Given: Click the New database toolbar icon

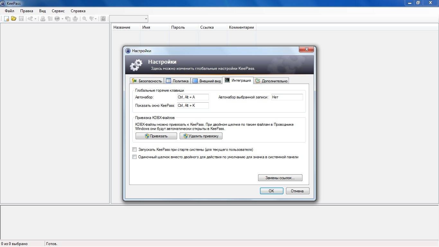Looking at the screenshot, I should click(x=6, y=19).
